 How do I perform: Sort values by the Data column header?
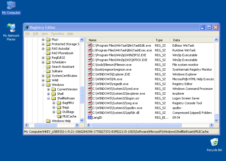(x=192, y=40)
